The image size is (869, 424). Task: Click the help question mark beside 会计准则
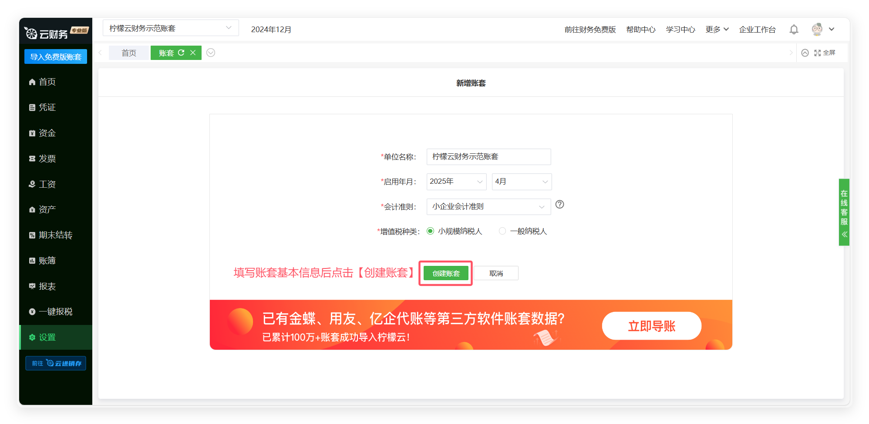click(x=559, y=205)
